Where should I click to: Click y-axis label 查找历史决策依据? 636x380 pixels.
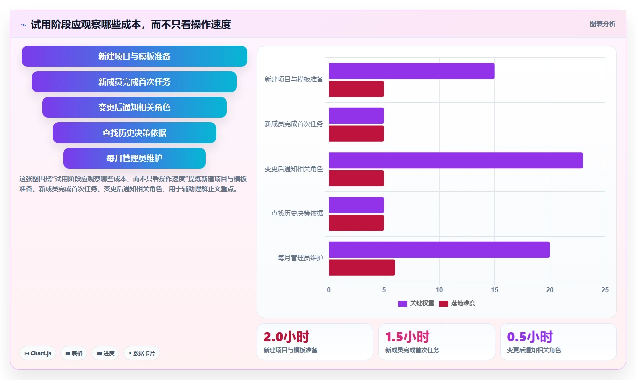pyautogui.click(x=297, y=213)
